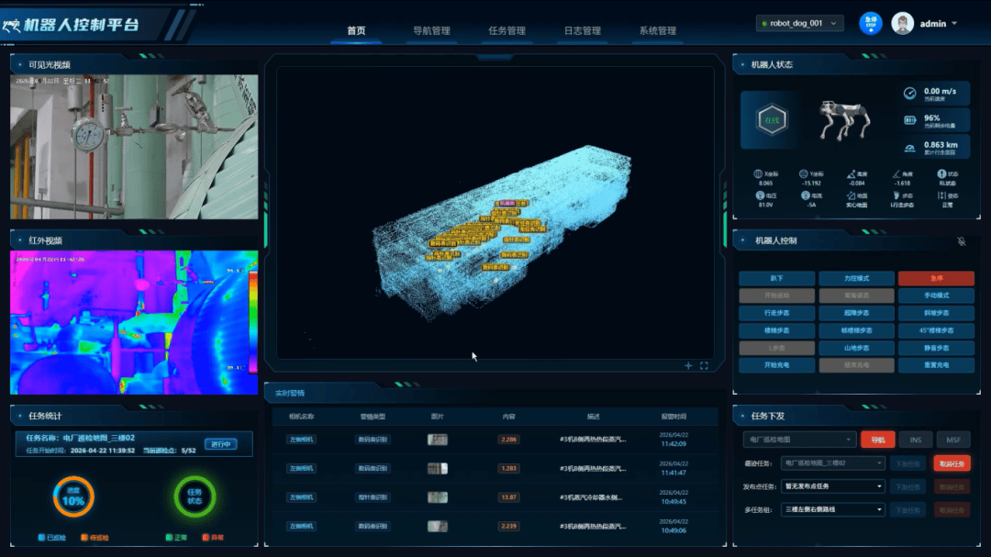
Task: Expand the admin account menu arrow
Action: (x=954, y=23)
